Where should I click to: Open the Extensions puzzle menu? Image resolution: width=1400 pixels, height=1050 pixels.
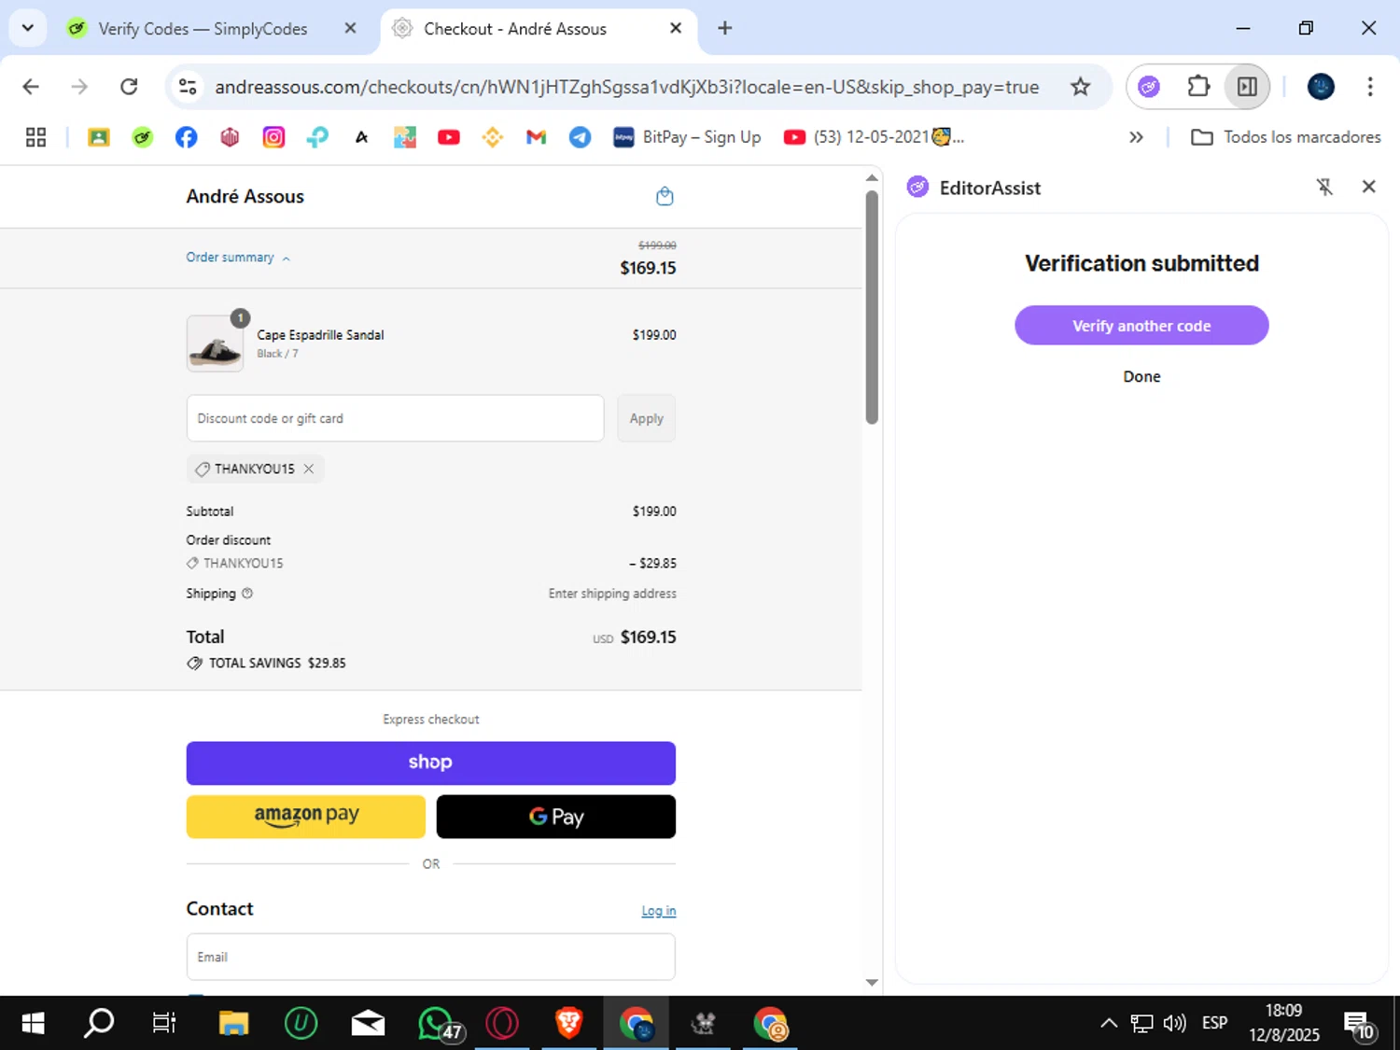click(1198, 87)
